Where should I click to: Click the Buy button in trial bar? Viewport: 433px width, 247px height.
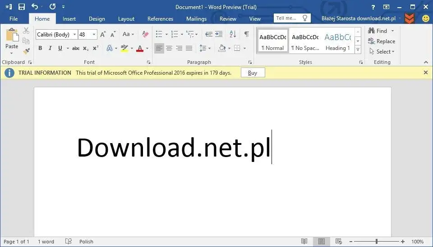(253, 72)
